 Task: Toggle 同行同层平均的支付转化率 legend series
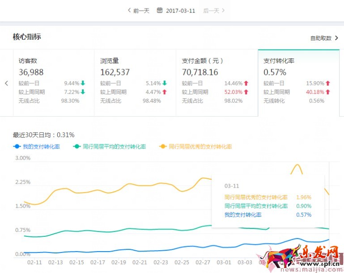113,147
